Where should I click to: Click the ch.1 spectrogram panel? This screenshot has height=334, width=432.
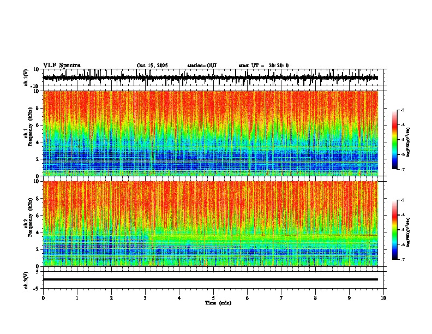coord(211,133)
